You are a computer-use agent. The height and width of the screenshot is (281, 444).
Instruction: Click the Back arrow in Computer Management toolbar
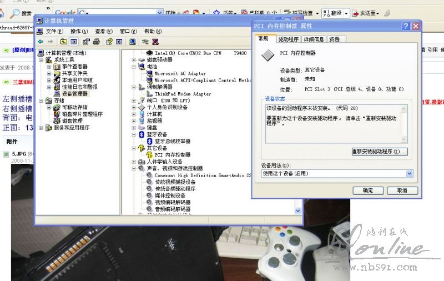pos(41,42)
